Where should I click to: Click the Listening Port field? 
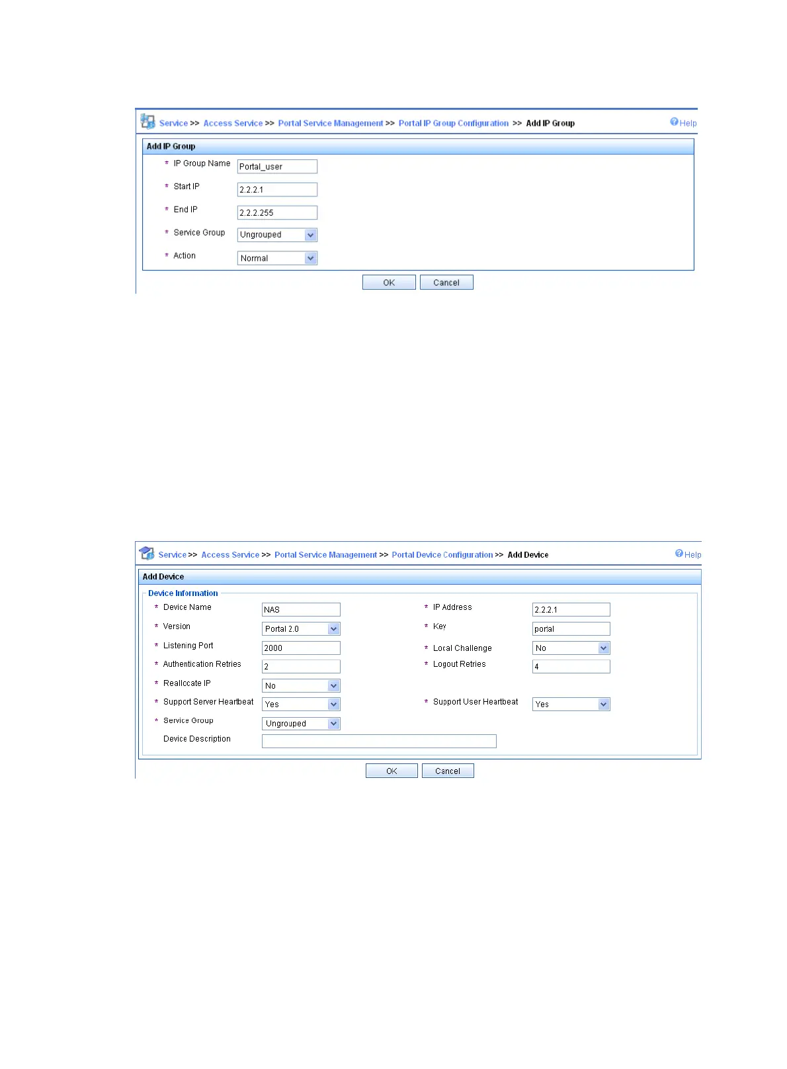pyautogui.click(x=301, y=648)
